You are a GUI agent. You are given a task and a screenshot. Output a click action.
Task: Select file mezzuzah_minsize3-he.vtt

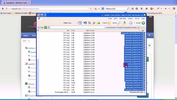pyautogui.click(x=134, y=40)
